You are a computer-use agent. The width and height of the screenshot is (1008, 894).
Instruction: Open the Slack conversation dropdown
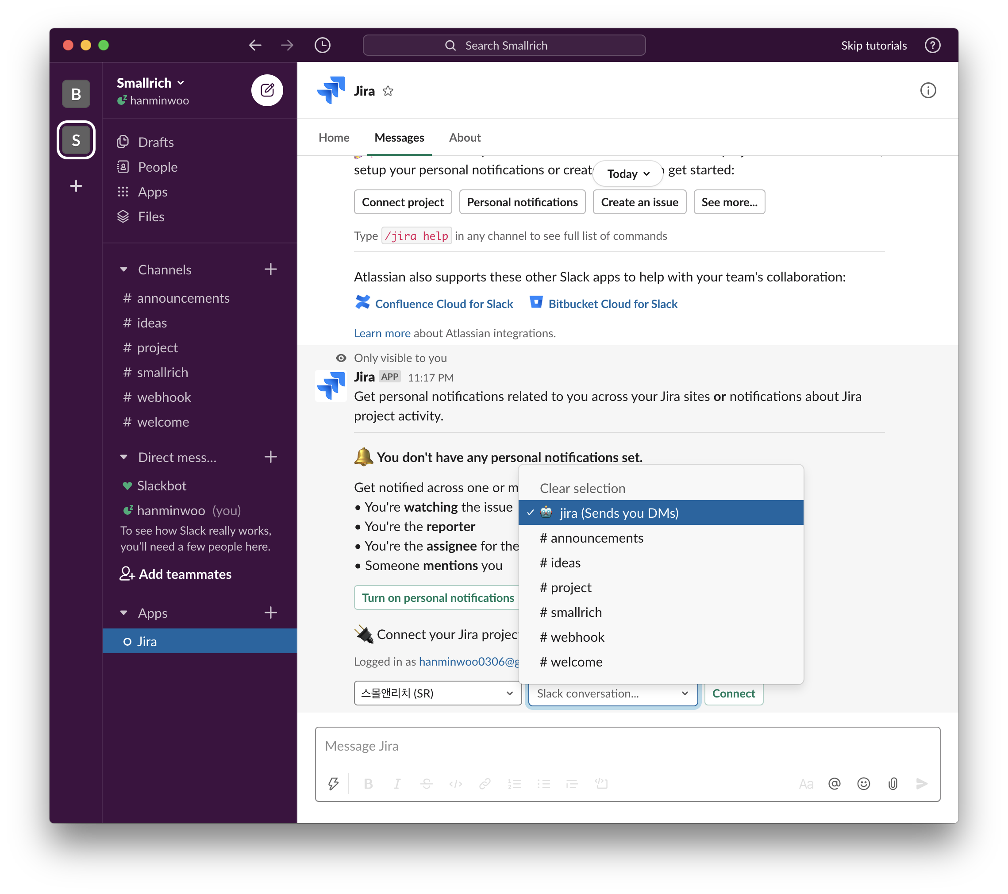tap(612, 694)
